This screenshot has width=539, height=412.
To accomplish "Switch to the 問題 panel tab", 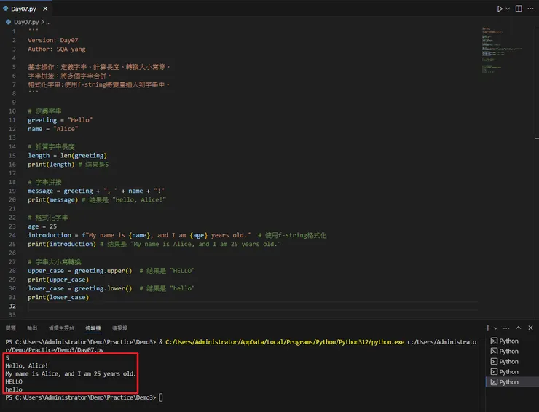I will pyautogui.click(x=11, y=328).
